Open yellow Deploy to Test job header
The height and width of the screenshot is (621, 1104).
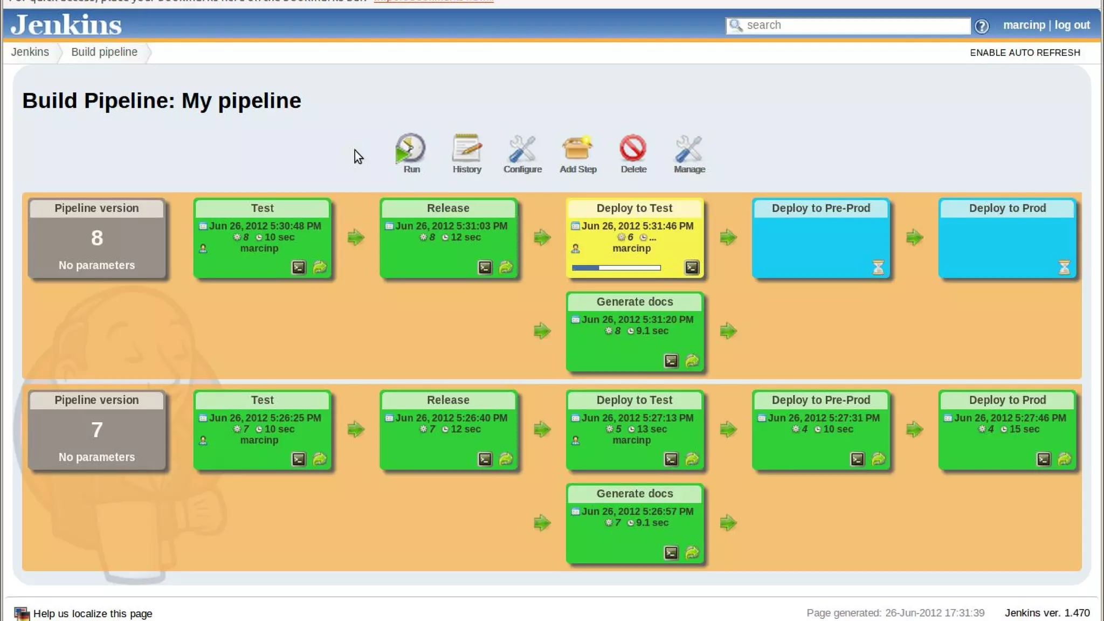pyautogui.click(x=634, y=208)
